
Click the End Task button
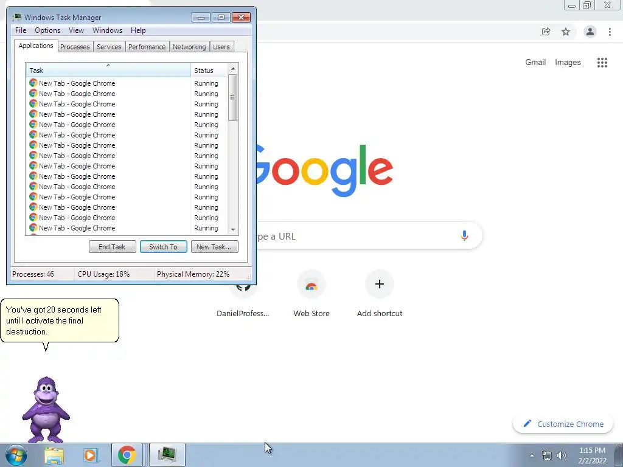(112, 247)
